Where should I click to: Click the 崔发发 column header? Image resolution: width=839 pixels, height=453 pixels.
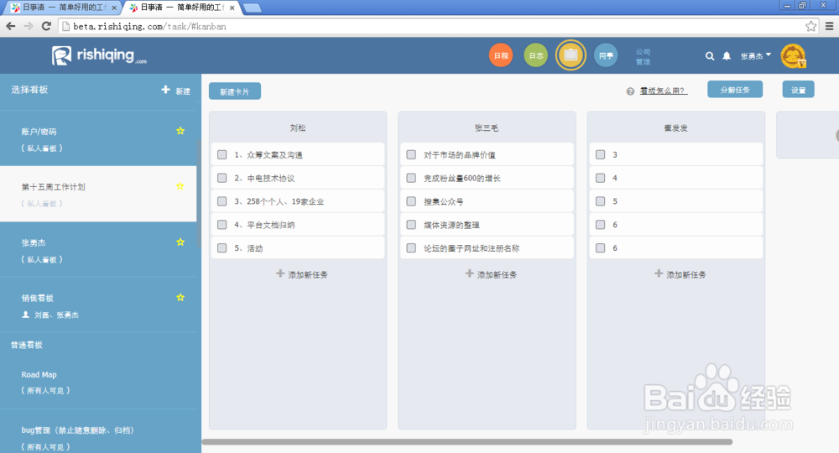675,128
